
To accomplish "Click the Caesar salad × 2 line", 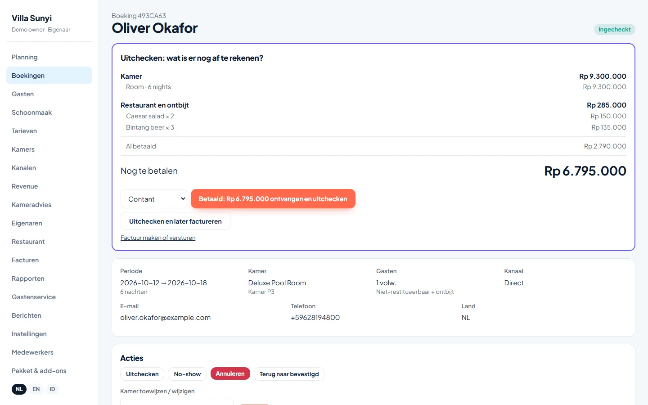I will [x=373, y=116].
